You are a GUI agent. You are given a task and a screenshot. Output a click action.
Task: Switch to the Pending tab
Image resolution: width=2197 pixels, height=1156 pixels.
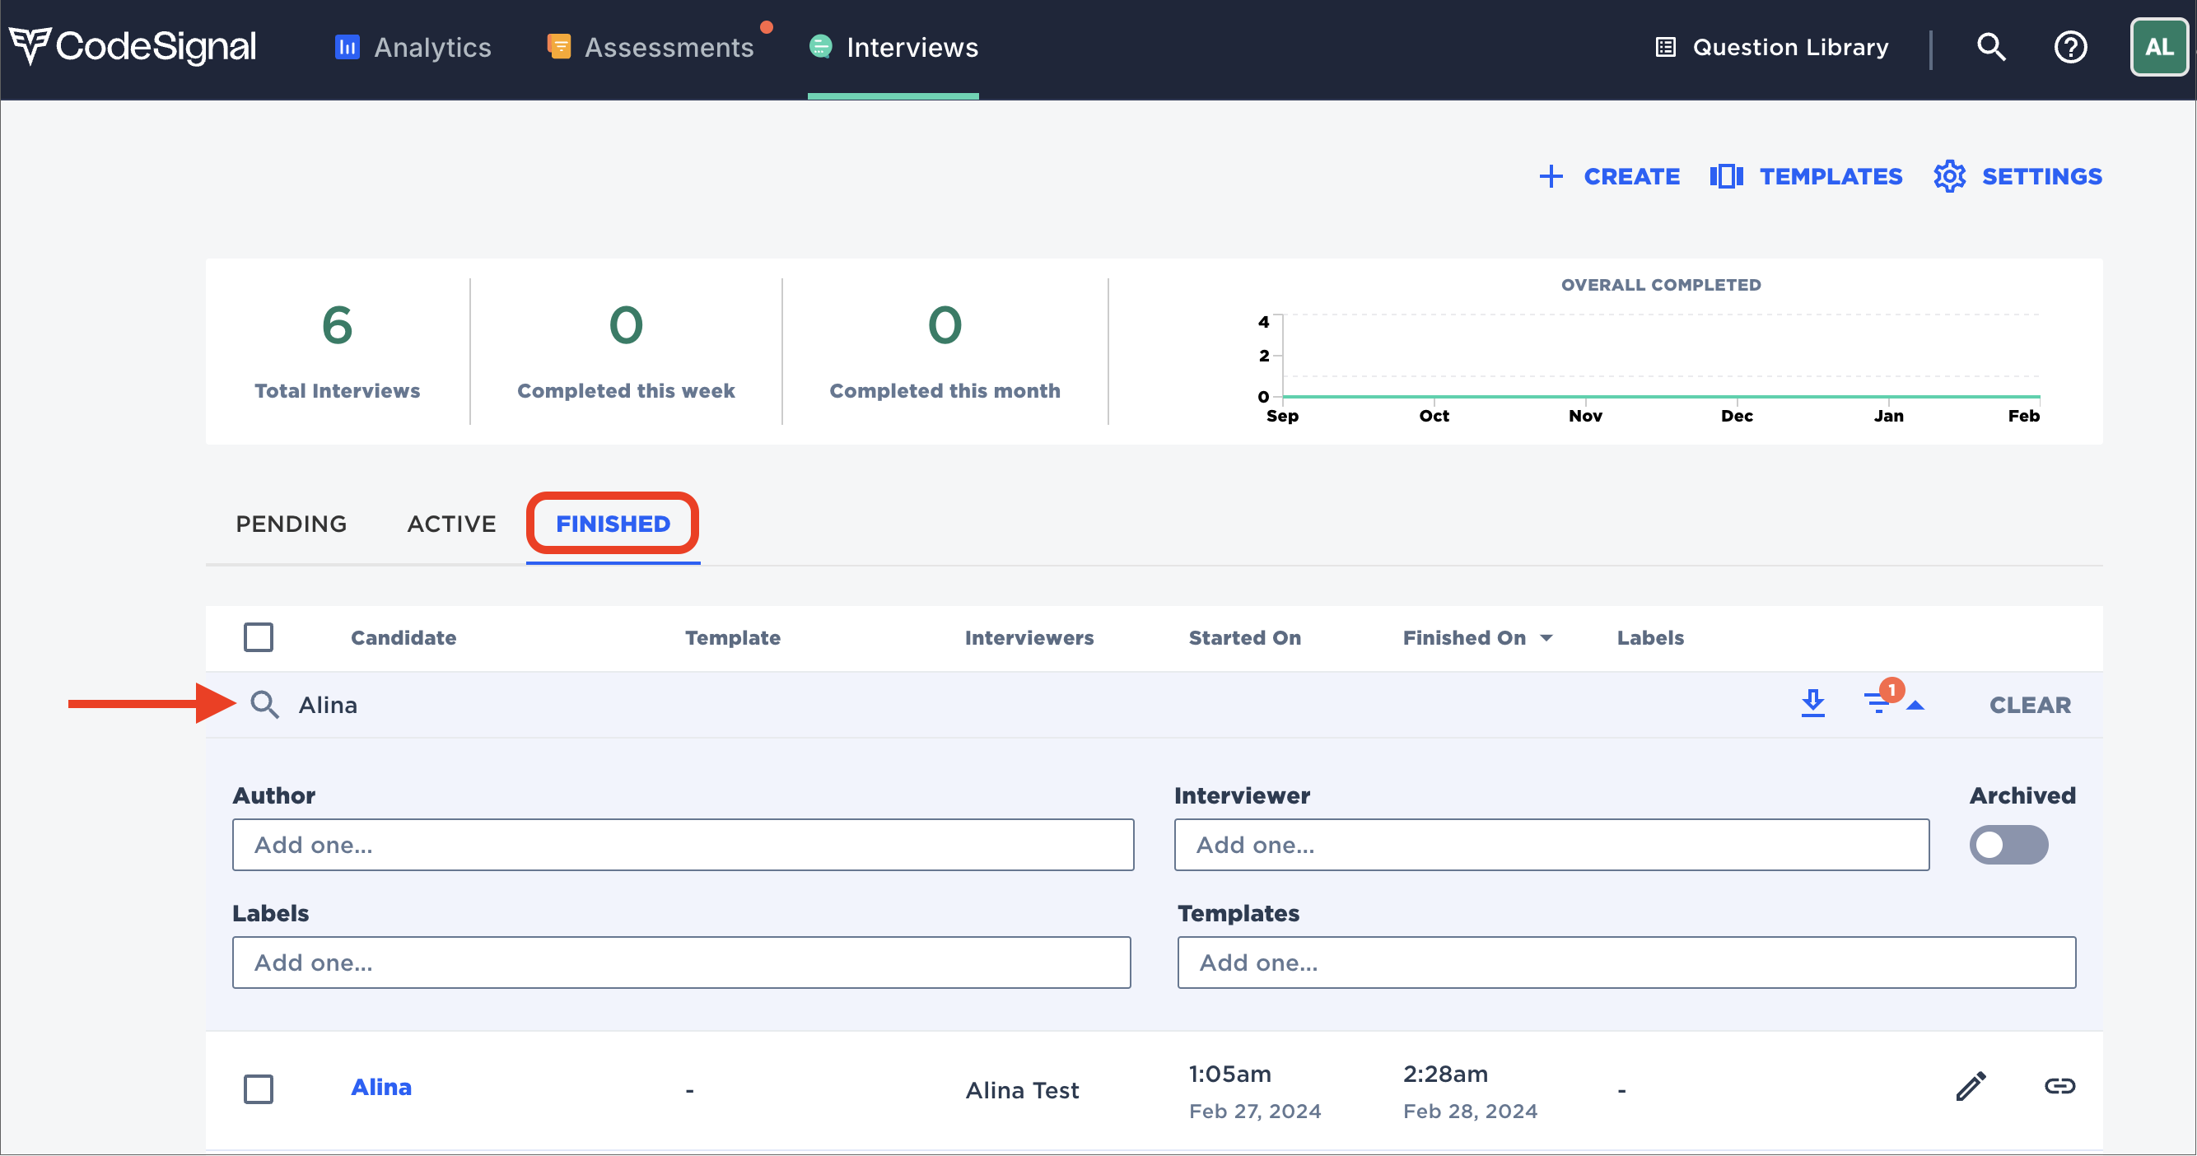tap(291, 524)
